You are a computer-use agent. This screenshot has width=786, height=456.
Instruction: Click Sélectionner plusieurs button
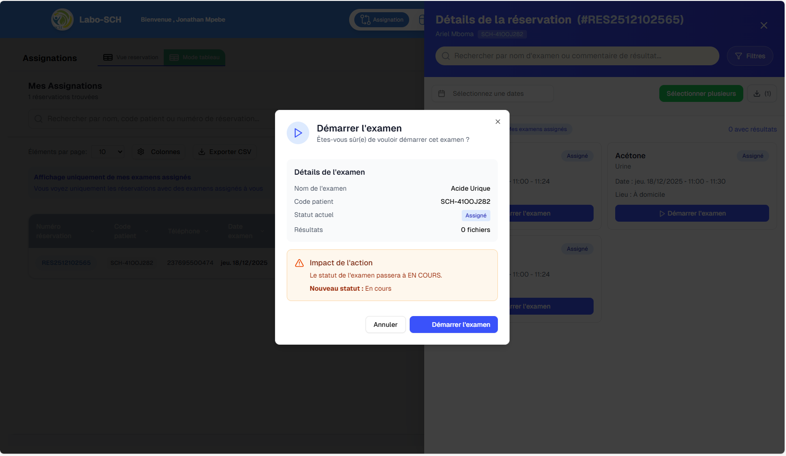[x=701, y=93]
